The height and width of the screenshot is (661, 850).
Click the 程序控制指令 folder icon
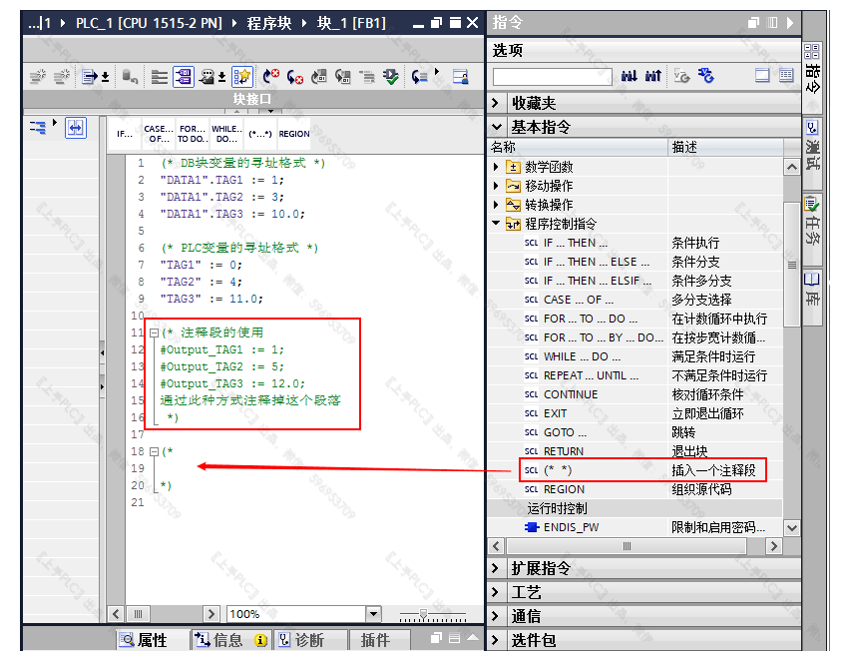tap(513, 224)
